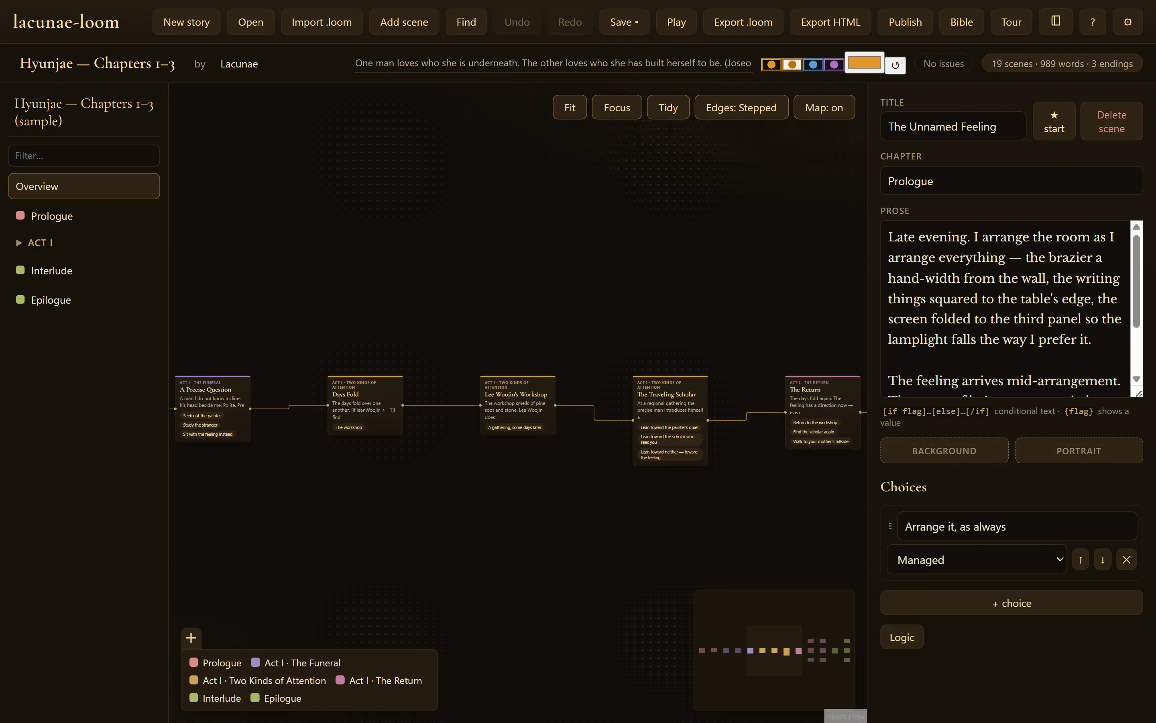Mark scene as start with the star button
Screen dimensions: 1156x723
[1054, 121]
